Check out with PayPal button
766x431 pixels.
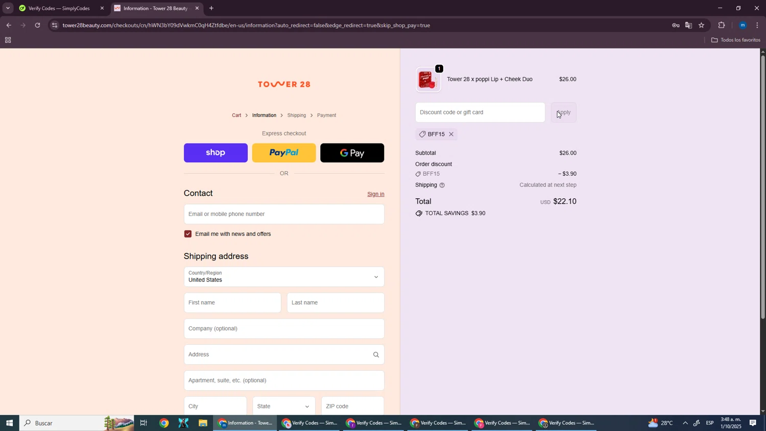click(x=284, y=153)
